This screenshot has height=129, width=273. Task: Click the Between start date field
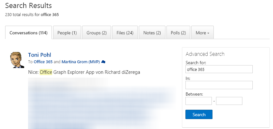199,101
